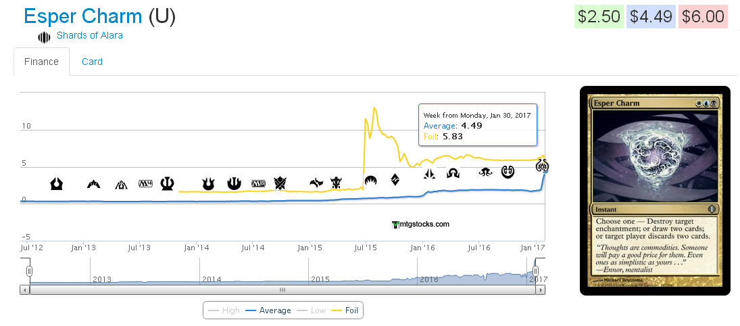Click the Fate Reforged set marker

[x=316, y=183]
